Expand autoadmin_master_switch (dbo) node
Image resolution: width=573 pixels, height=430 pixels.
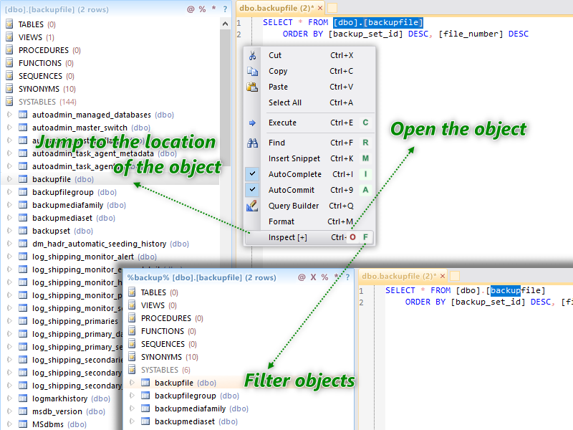(9, 128)
